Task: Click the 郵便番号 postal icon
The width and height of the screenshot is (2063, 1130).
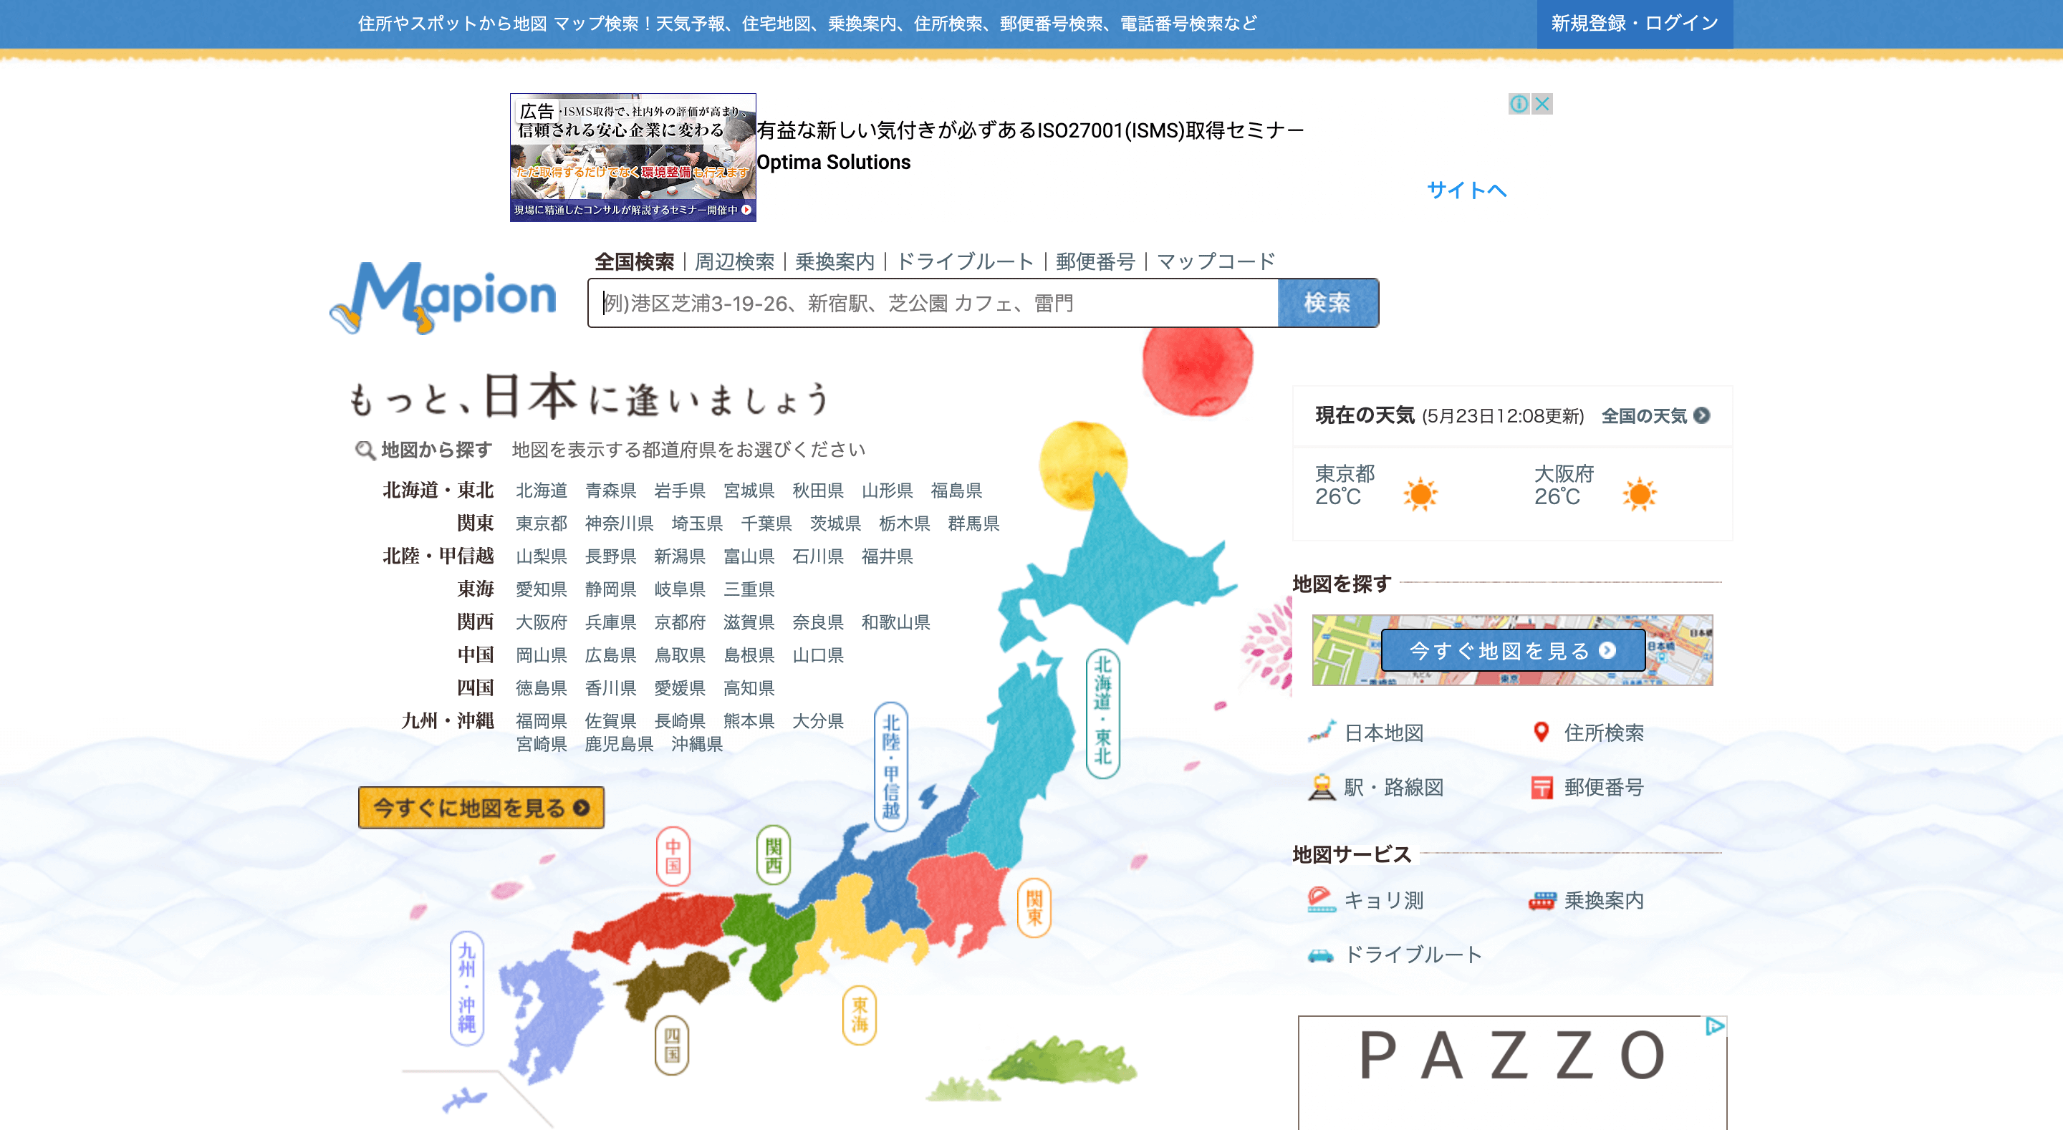Action: 1542,788
